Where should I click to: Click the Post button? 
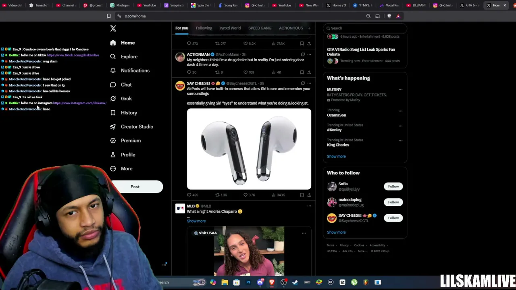click(135, 186)
